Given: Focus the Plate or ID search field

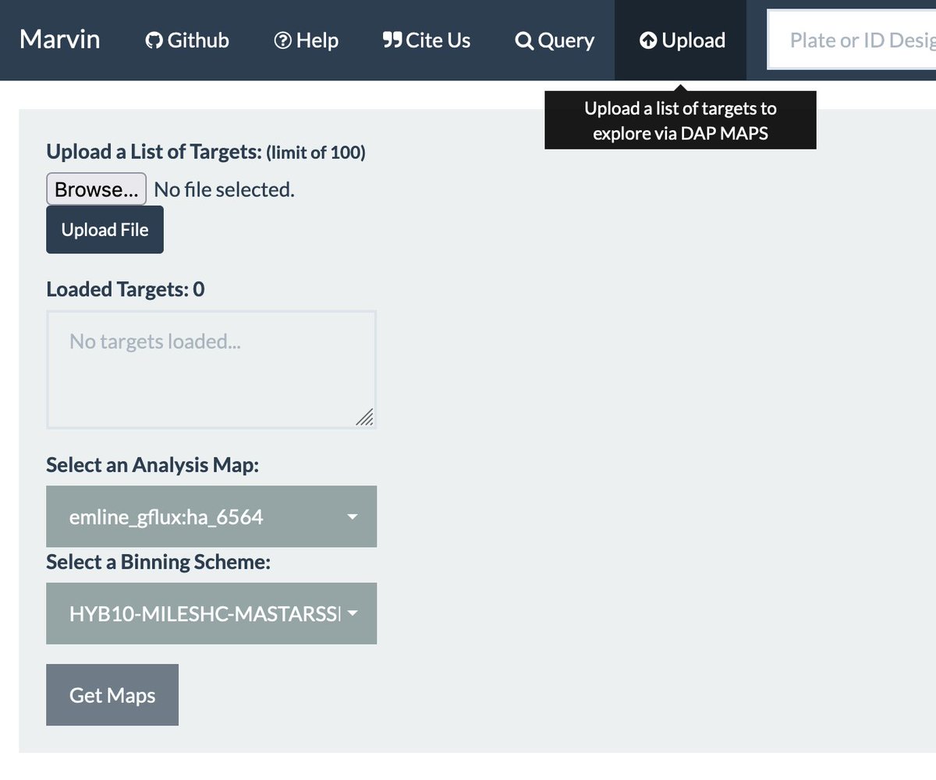Looking at the screenshot, I should 852,41.
